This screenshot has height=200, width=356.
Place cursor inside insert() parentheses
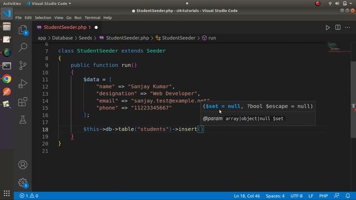[x=200, y=129]
